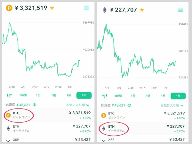Open the green list menu on Ethereum panel
The height and width of the screenshot is (144, 192).
(180, 10)
